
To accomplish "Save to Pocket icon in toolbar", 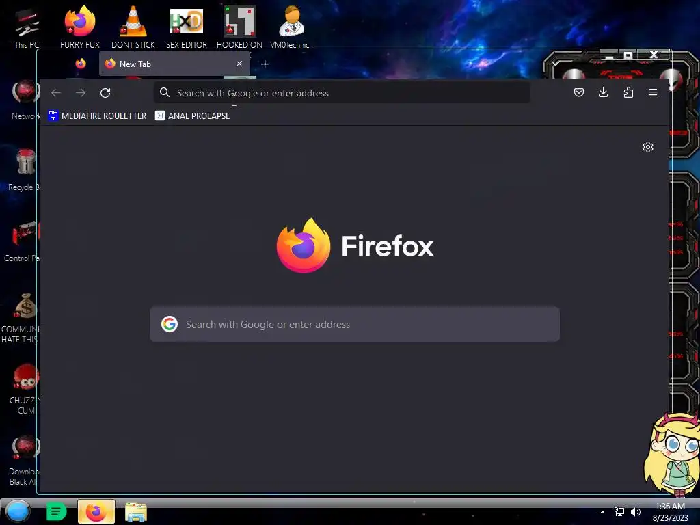I will (578, 92).
